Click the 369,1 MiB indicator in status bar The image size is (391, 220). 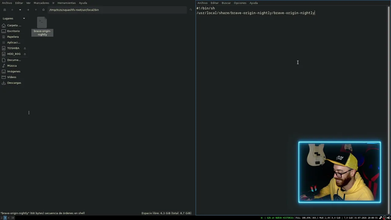(x=317, y=218)
